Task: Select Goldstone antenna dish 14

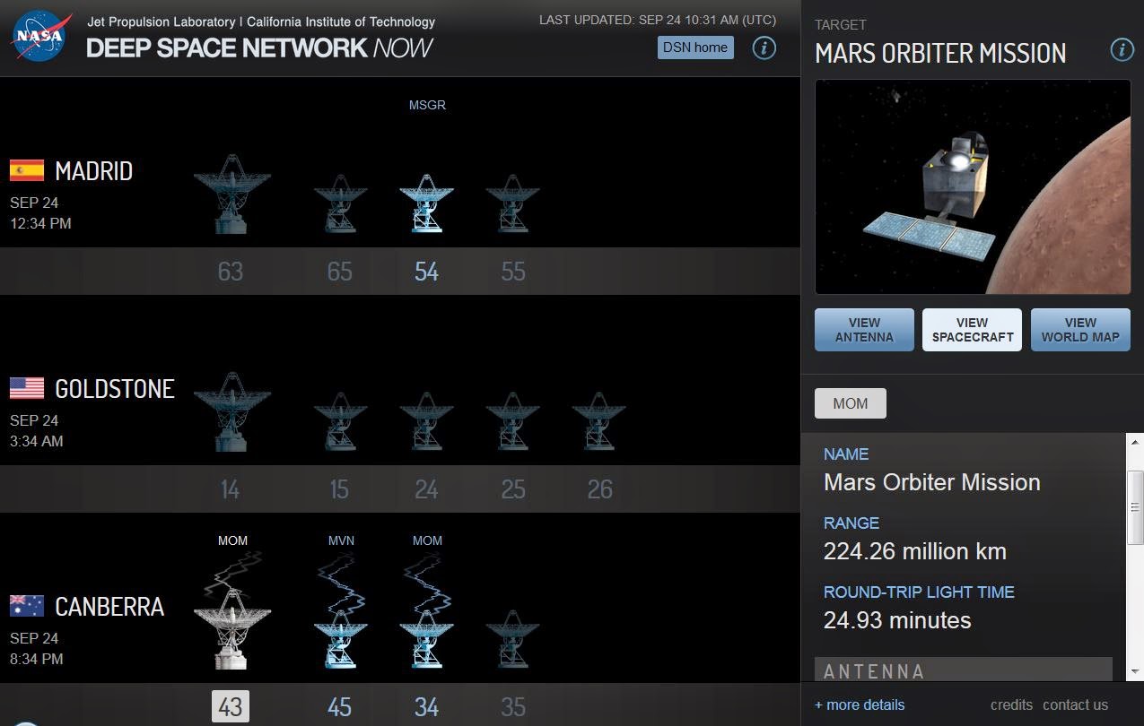Action: tap(232, 411)
